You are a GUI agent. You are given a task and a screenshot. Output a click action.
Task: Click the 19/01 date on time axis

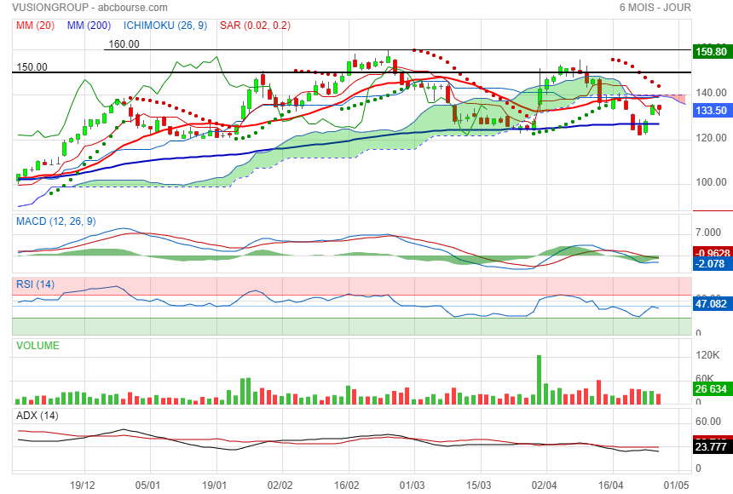pos(214,485)
